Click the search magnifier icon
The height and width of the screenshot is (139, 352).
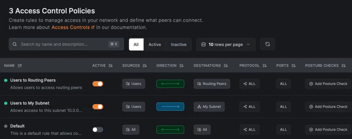coord(15,44)
